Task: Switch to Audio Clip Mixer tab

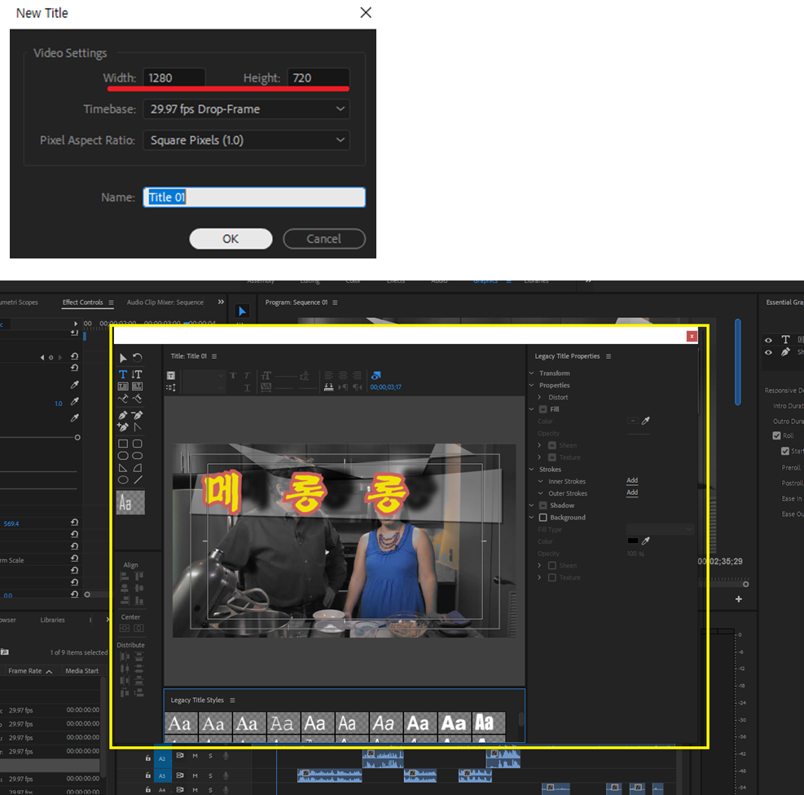Action: click(165, 303)
